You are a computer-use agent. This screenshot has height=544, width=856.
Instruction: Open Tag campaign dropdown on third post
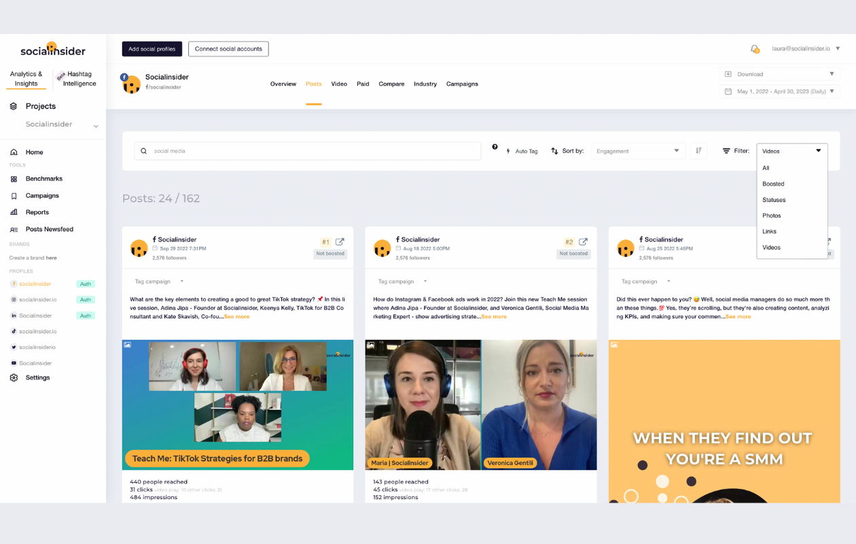[645, 282]
